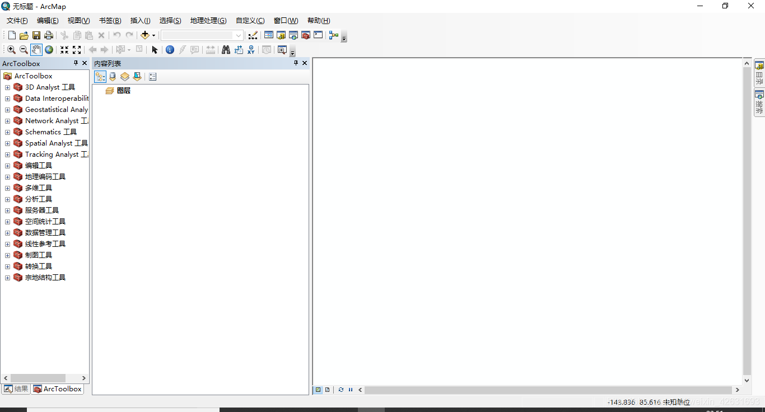
Task: Open the map scale combo box
Action: pyautogui.click(x=202, y=35)
